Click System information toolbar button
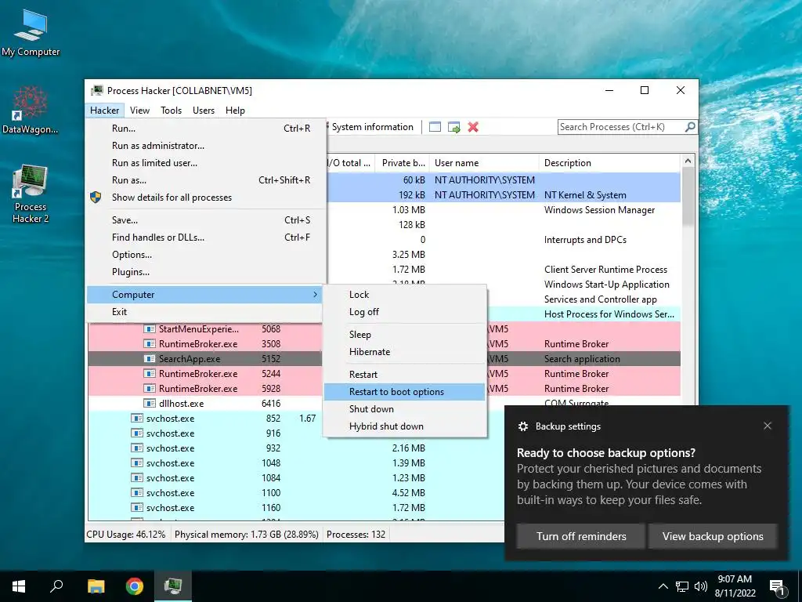Image resolution: width=802 pixels, height=602 pixels. 372,127
